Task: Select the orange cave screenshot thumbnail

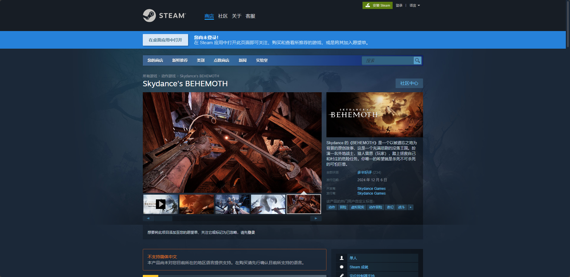Action: tap(197, 204)
